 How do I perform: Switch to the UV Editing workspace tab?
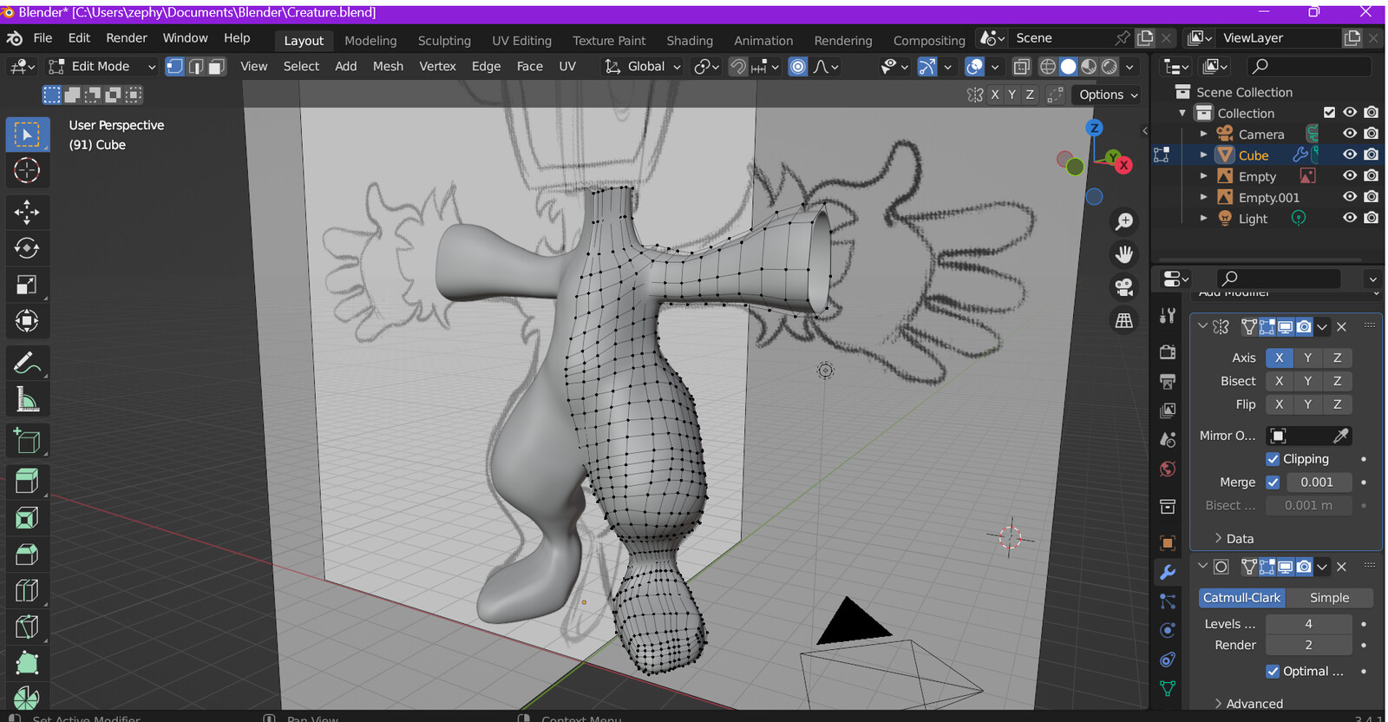click(521, 41)
